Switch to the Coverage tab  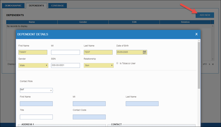coord(57,6)
